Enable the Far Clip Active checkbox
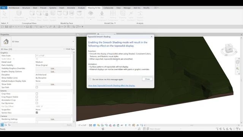 coord(37,103)
